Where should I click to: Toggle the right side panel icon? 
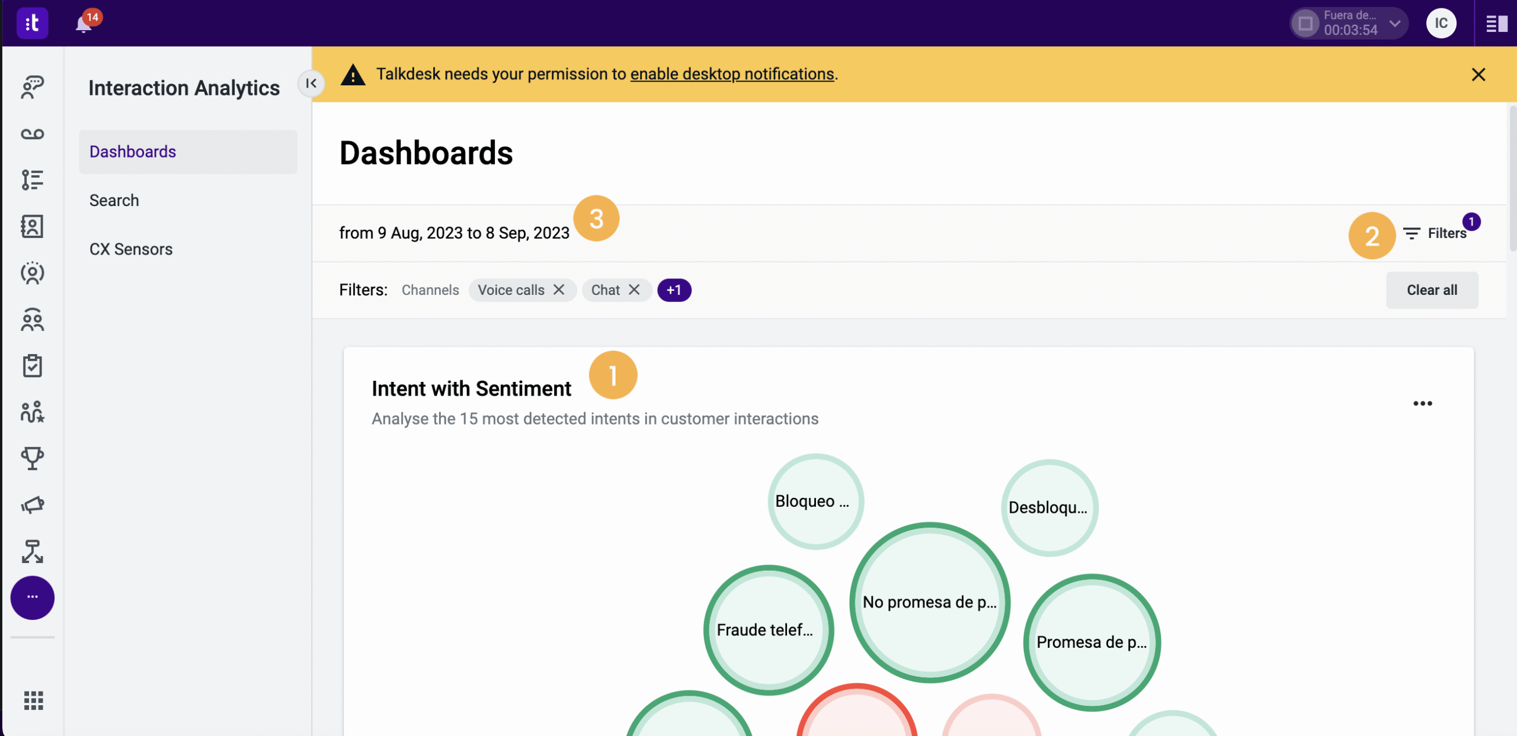point(1496,24)
